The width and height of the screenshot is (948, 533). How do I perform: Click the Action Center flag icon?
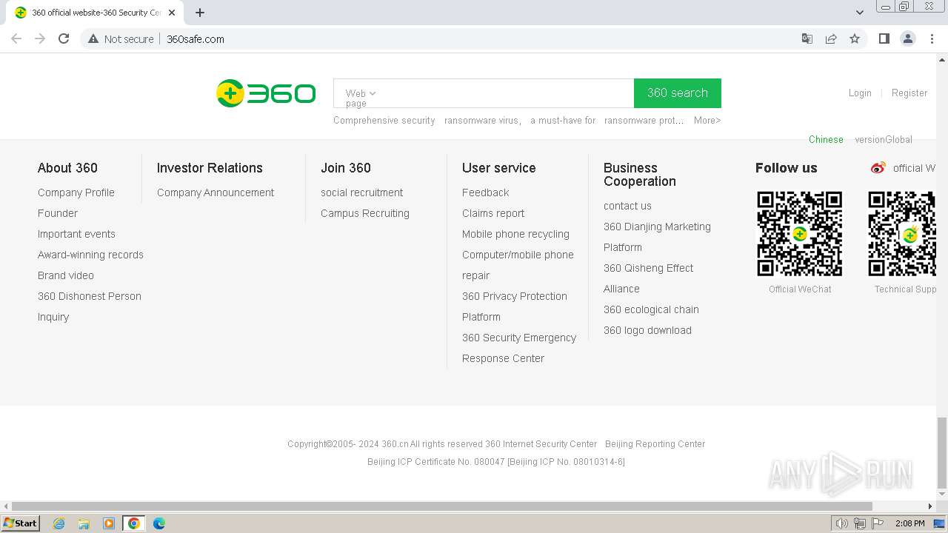point(878,523)
